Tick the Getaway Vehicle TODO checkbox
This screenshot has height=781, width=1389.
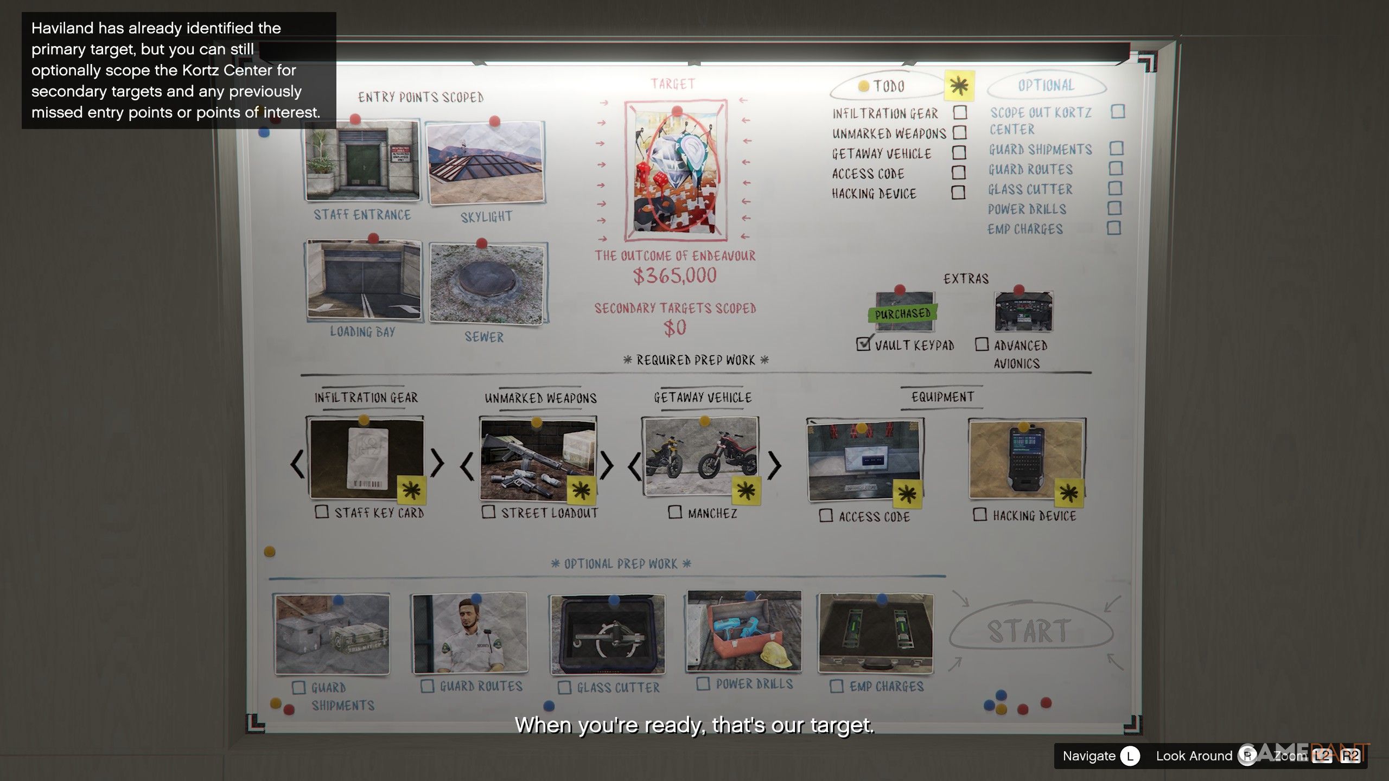[x=959, y=152]
